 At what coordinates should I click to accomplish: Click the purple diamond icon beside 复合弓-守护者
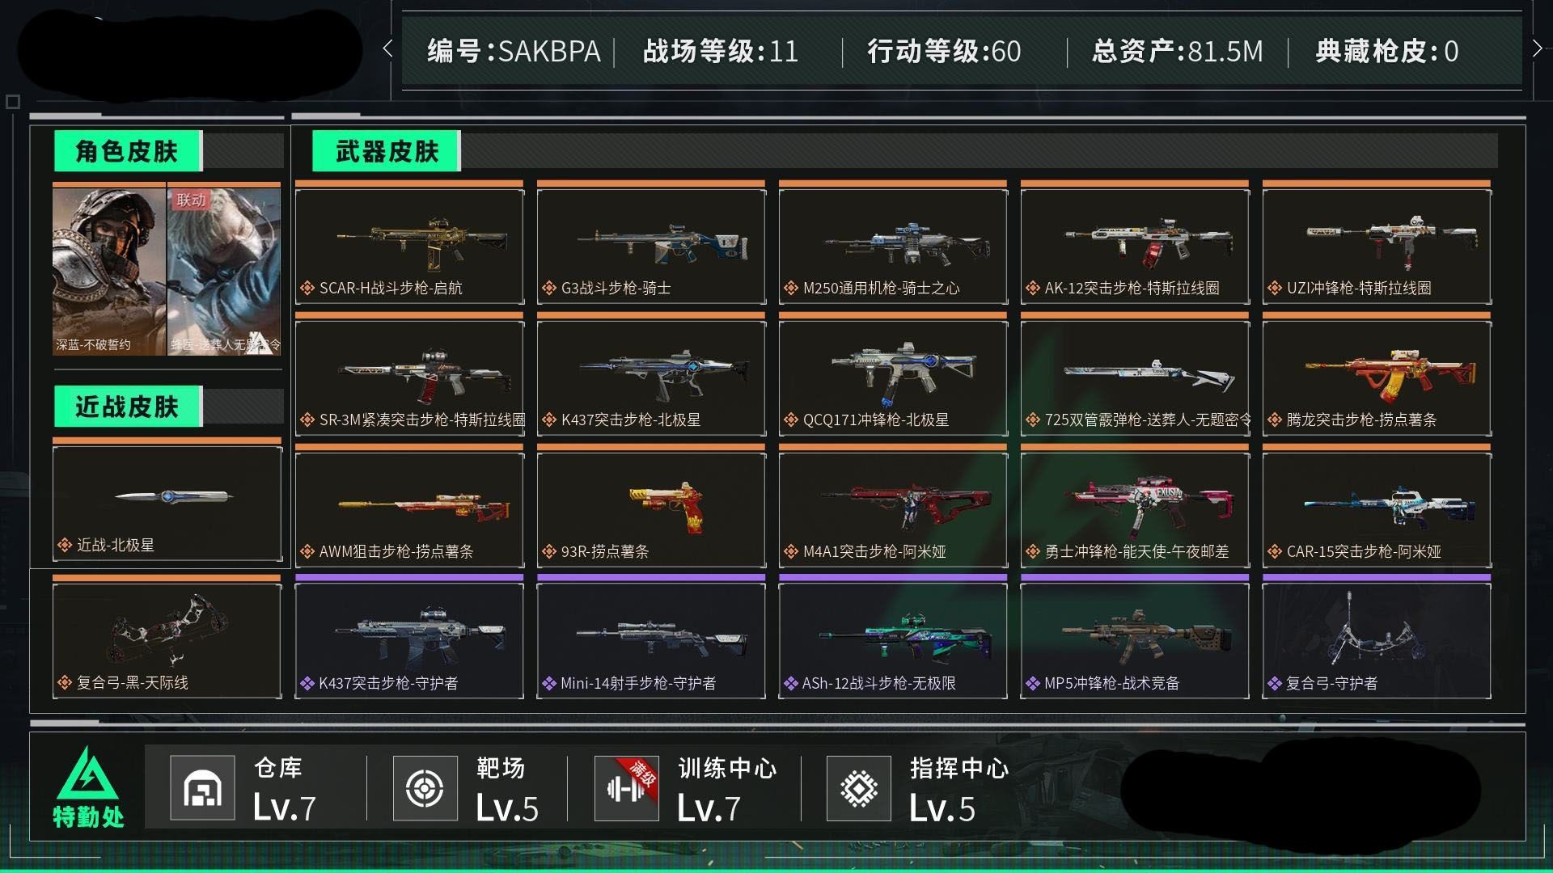pos(1275,684)
